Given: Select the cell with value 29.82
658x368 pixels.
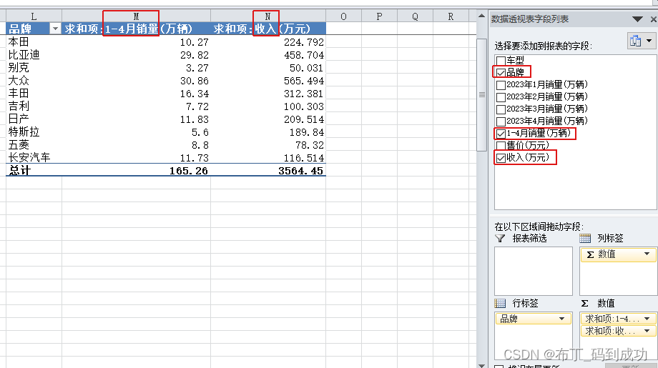Looking at the screenshot, I should coord(136,55).
